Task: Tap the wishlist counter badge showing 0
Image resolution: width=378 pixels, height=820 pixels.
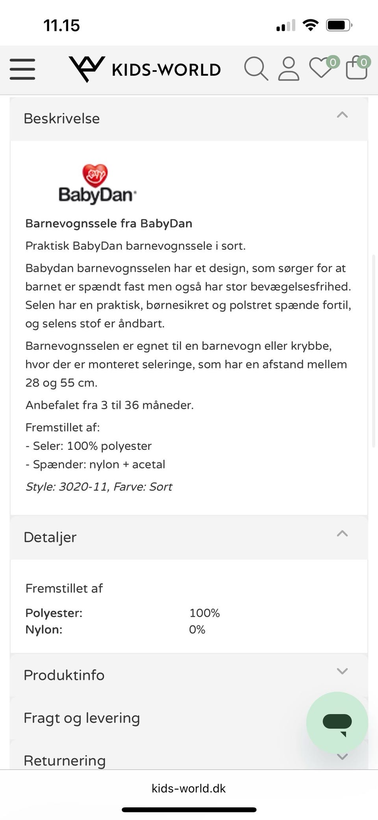Action: (333, 62)
